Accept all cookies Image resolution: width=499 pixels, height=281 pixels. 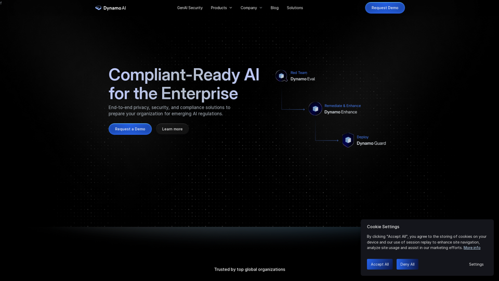[x=379, y=264]
